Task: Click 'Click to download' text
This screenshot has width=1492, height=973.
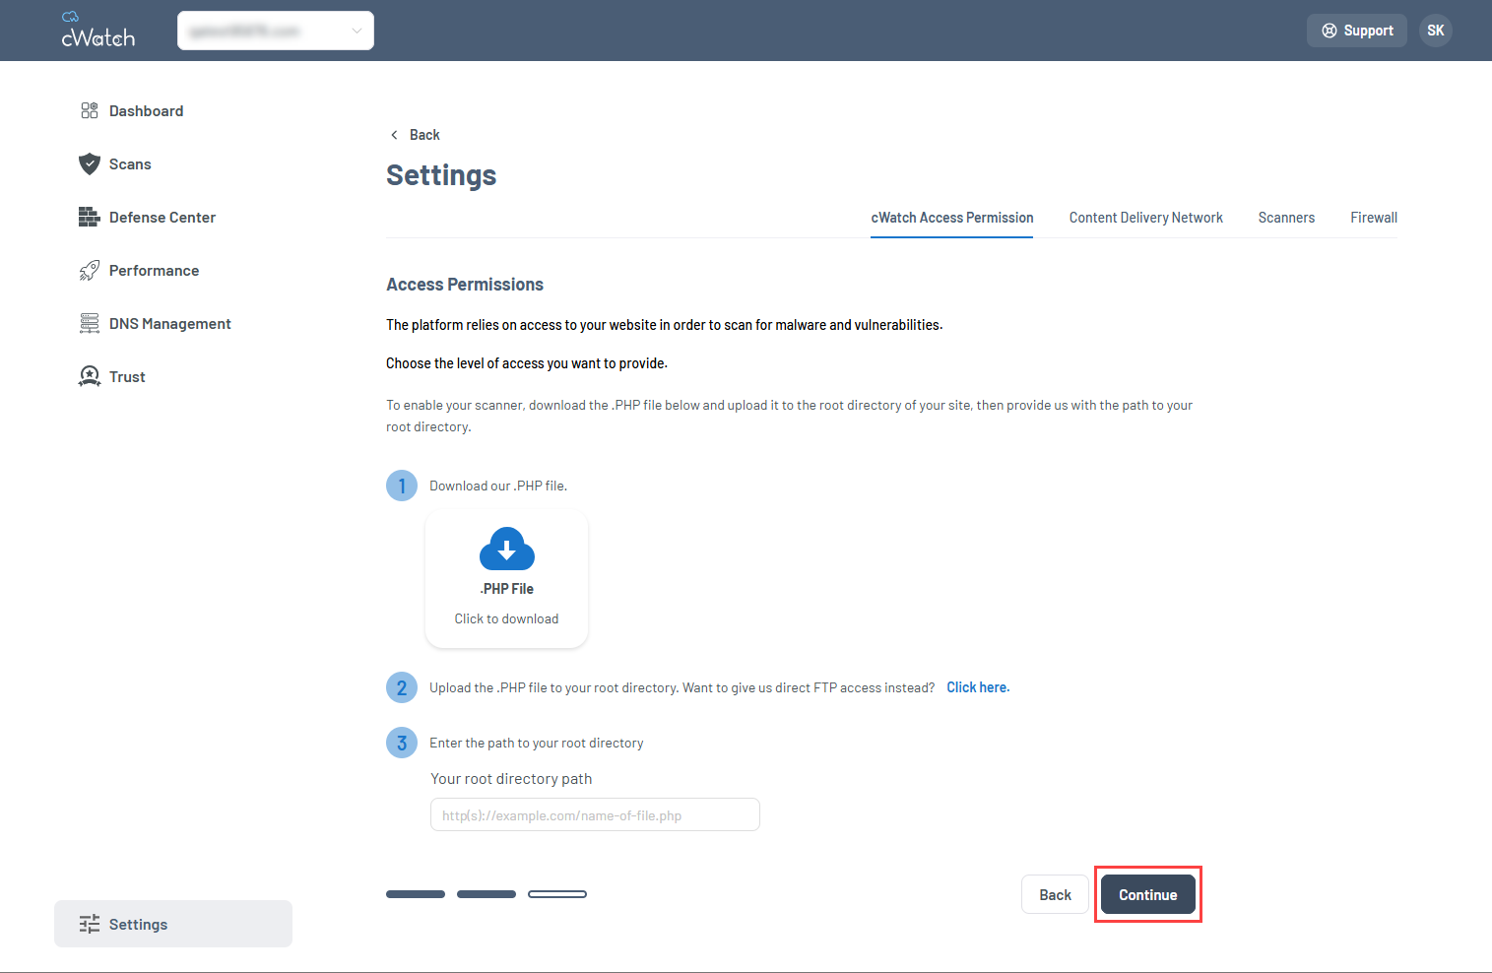Action: 506,618
